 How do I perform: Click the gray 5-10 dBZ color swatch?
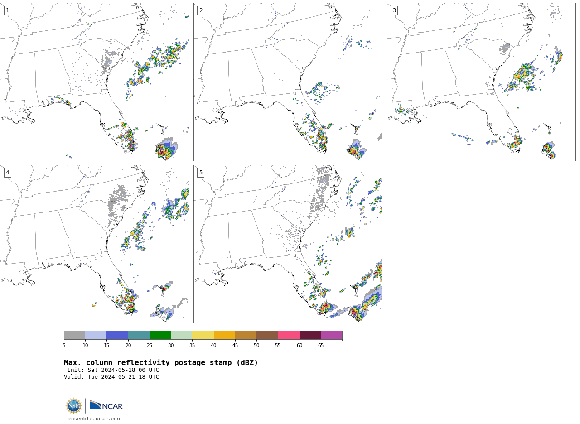[x=74, y=335]
